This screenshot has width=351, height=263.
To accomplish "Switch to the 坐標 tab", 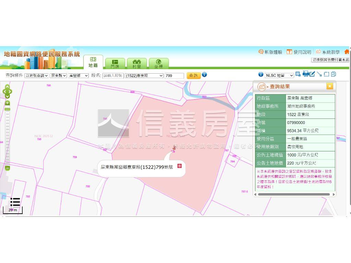I will pos(158,63).
